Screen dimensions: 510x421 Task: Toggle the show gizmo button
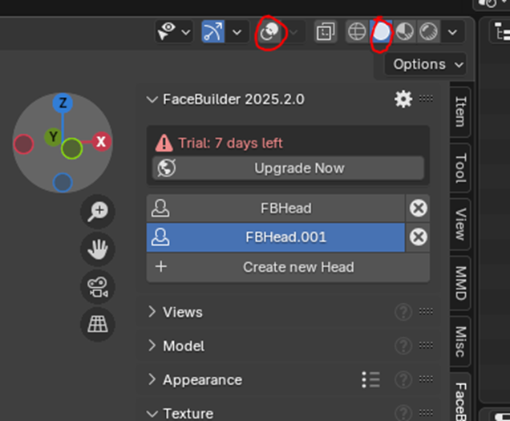tap(213, 32)
